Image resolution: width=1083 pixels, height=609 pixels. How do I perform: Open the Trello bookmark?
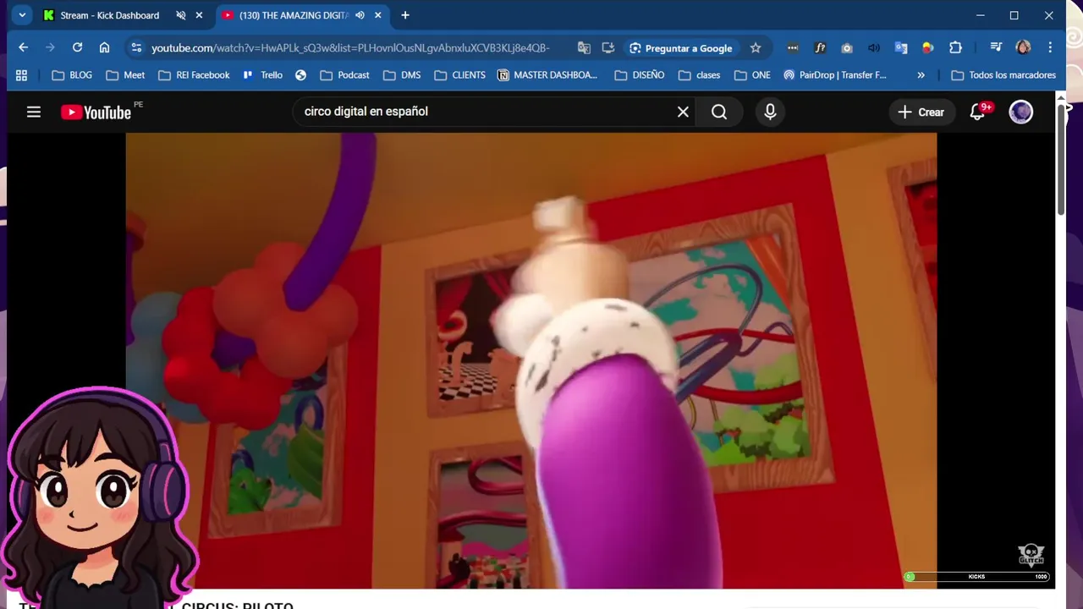coord(262,75)
